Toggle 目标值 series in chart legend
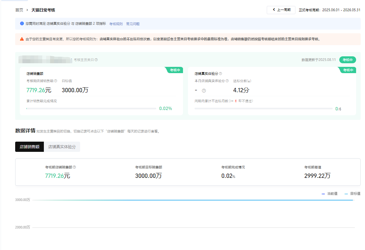The width and height of the screenshot is (365, 250). pos(352,194)
